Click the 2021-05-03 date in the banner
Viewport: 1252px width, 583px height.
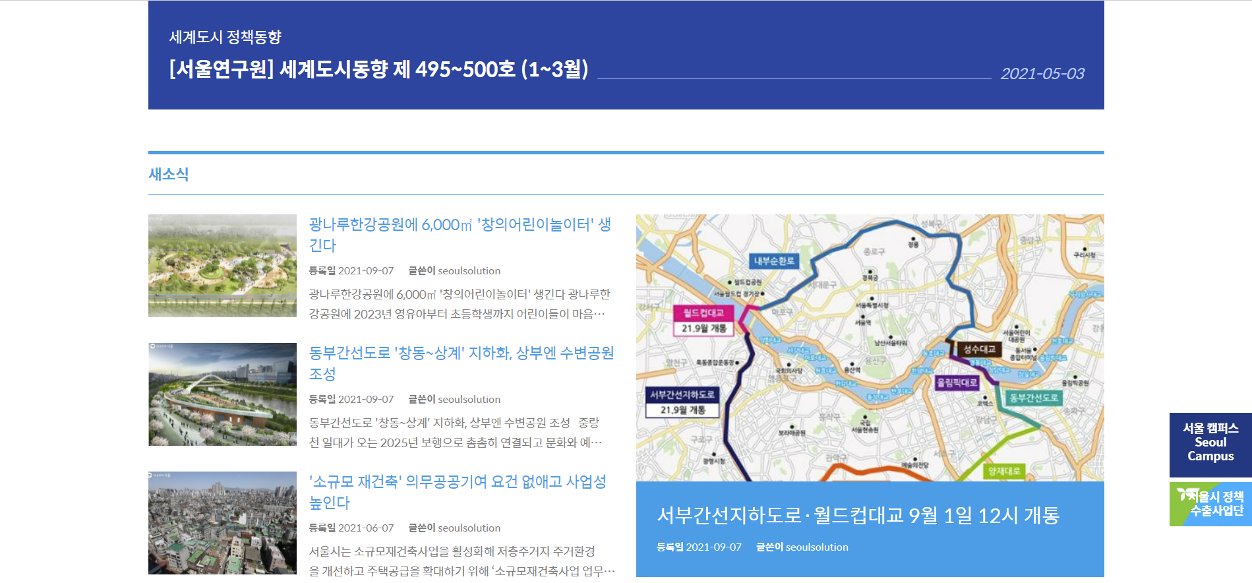(x=1042, y=74)
